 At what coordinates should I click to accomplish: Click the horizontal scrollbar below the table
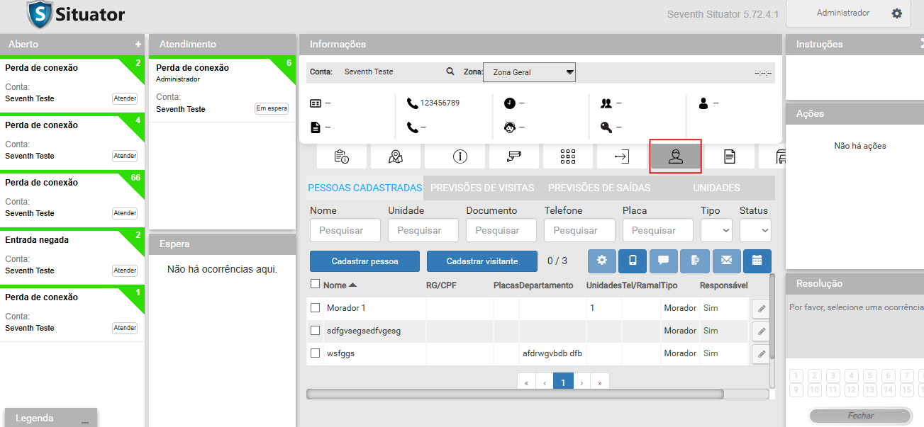[515, 394]
